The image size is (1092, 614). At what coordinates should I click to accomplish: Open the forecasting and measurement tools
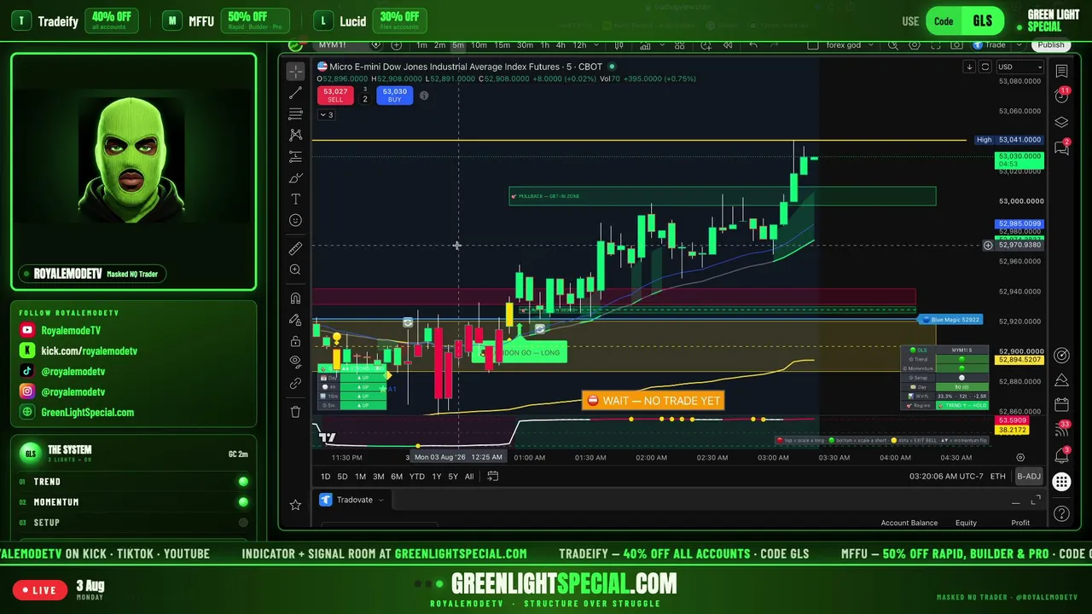[x=296, y=156]
